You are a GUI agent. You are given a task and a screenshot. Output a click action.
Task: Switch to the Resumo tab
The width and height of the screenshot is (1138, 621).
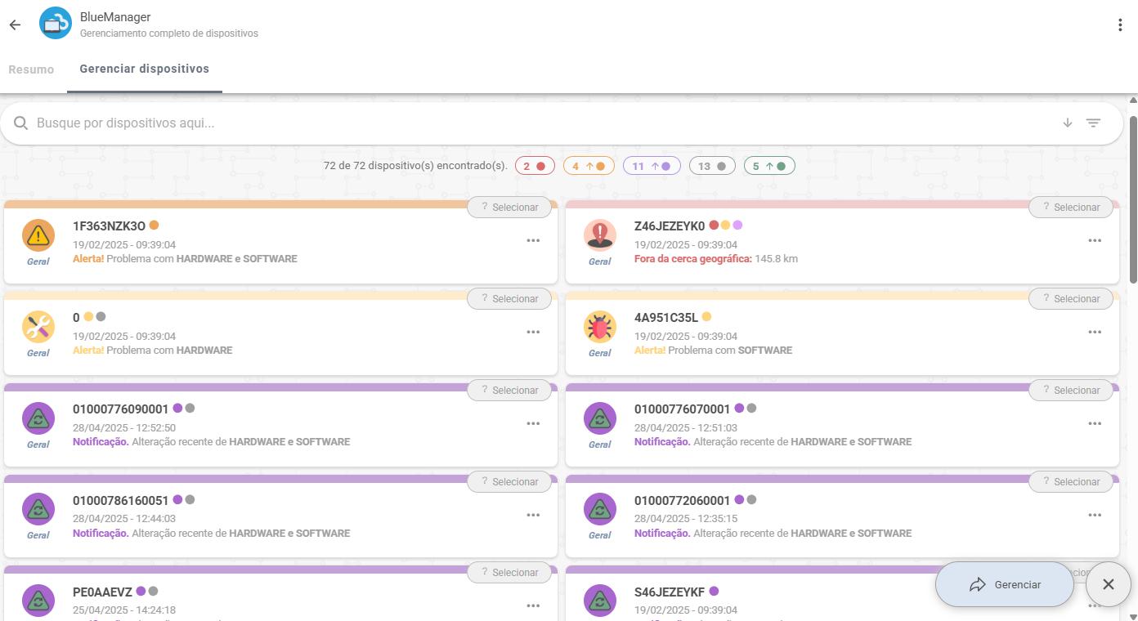(31, 69)
